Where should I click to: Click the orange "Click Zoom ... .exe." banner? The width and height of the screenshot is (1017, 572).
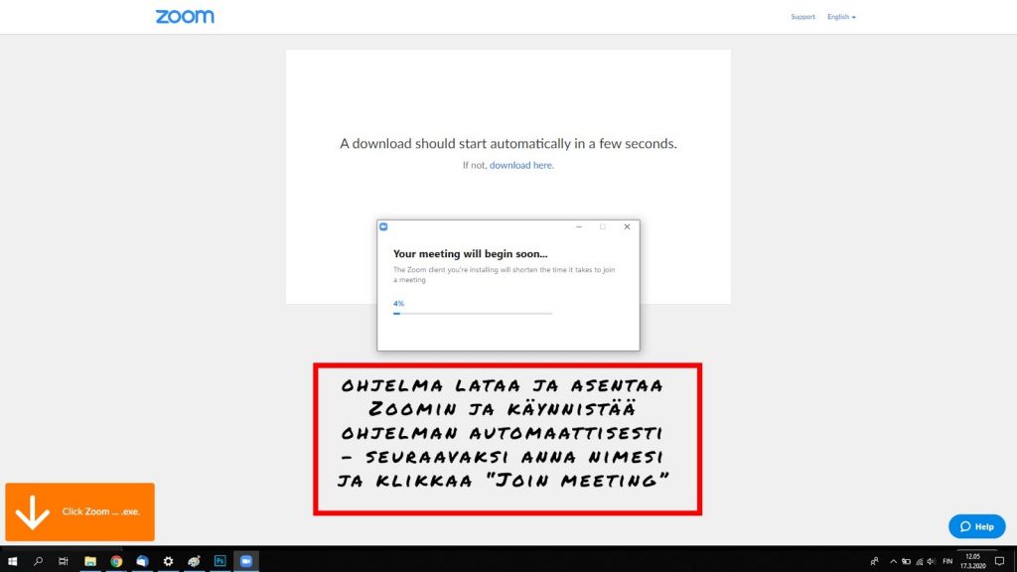click(x=79, y=511)
